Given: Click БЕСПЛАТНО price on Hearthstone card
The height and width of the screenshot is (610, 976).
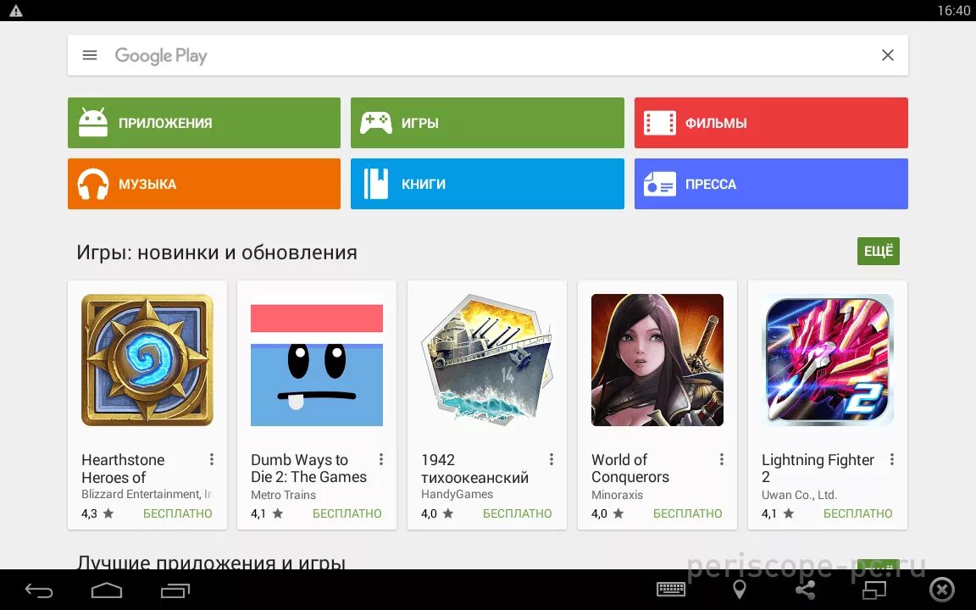Looking at the screenshot, I should (x=177, y=513).
